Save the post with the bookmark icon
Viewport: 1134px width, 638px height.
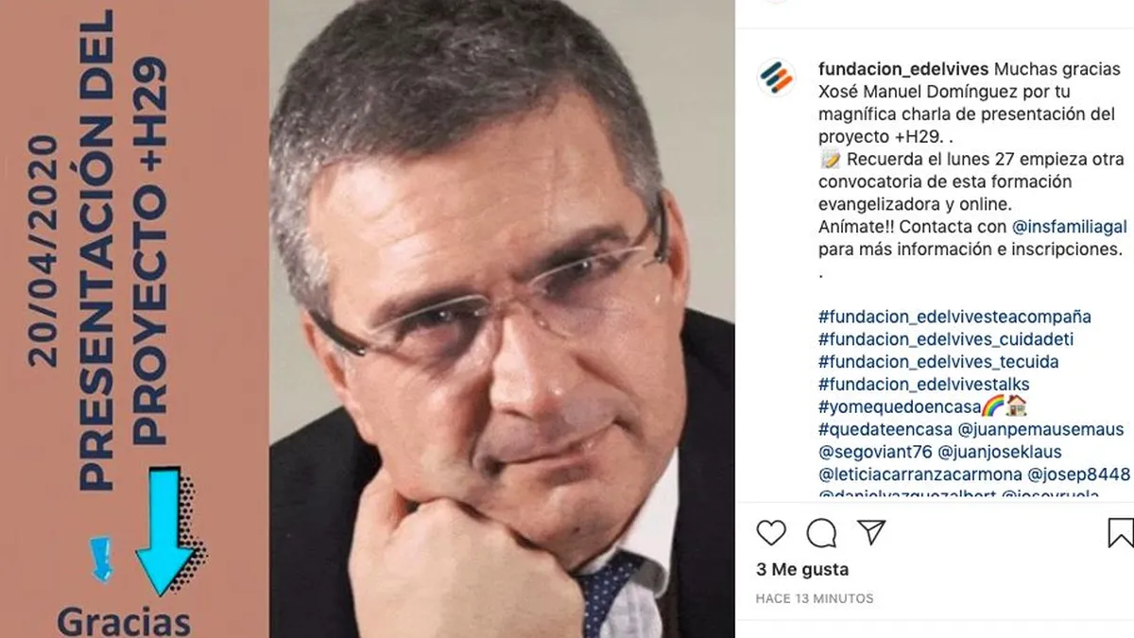point(1121,533)
